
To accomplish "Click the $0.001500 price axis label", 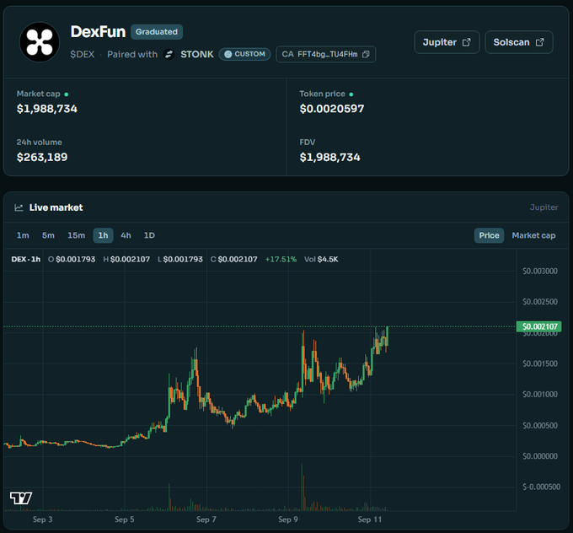I will 540,363.
